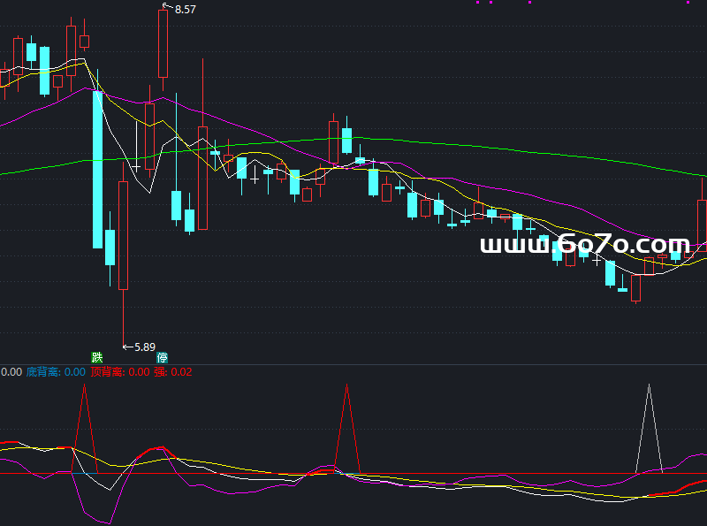This screenshot has width=707, height=526.
Task: Click the divider between chart and indicator panel
Action: (353, 364)
